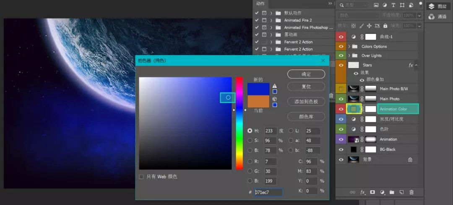Expand the Colors Options group
Screen dimensions: 453x205
(x=349, y=46)
